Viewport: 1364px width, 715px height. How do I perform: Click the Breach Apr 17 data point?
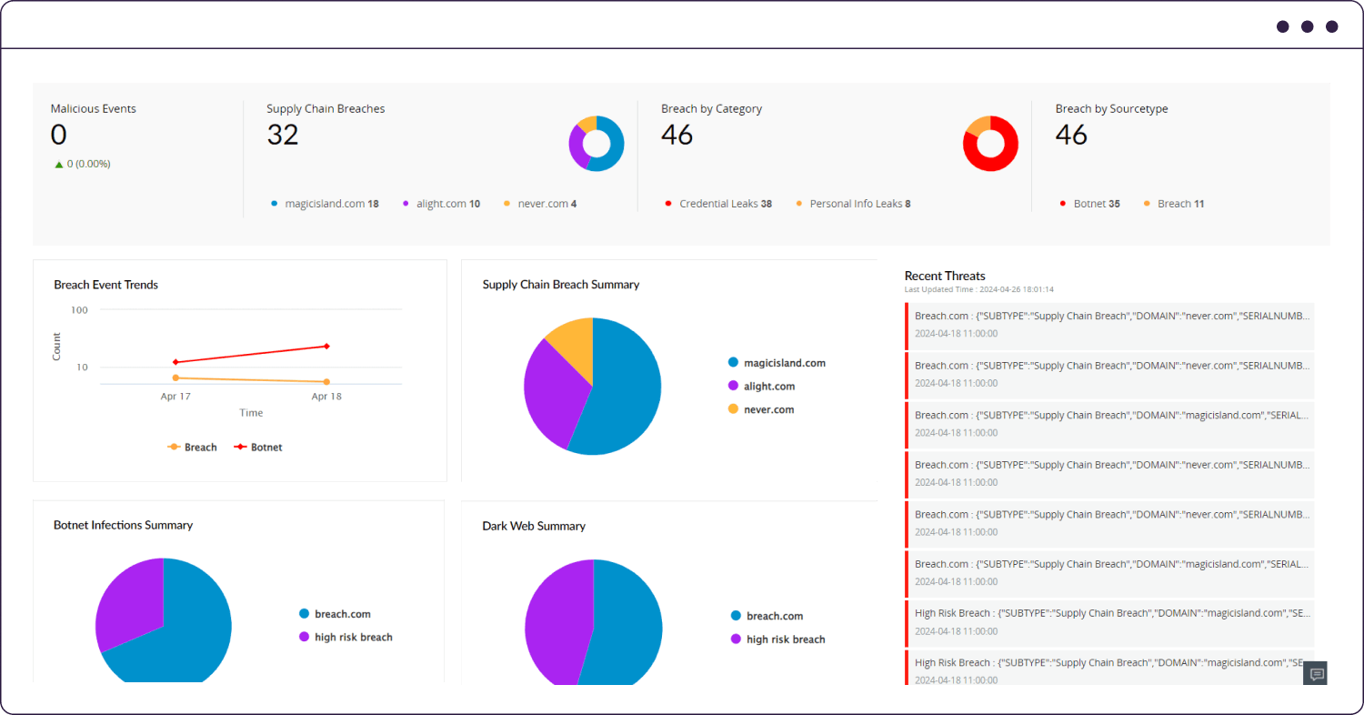(176, 378)
